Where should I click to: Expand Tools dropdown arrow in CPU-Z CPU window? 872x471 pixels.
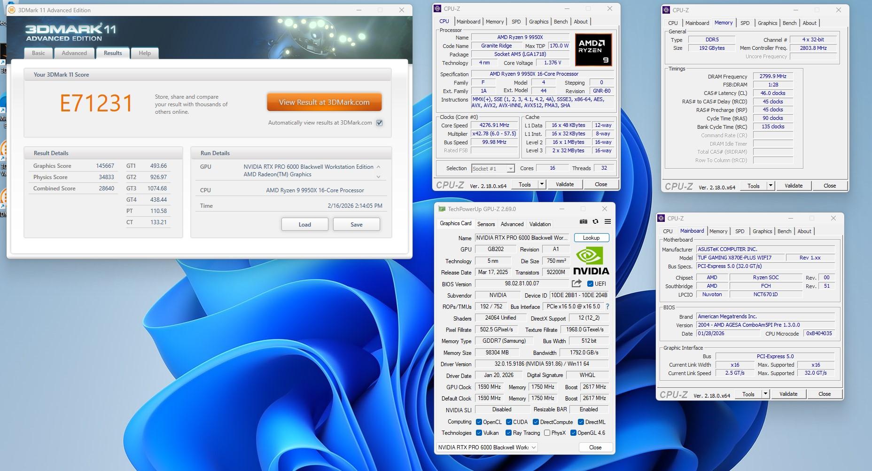pos(542,185)
